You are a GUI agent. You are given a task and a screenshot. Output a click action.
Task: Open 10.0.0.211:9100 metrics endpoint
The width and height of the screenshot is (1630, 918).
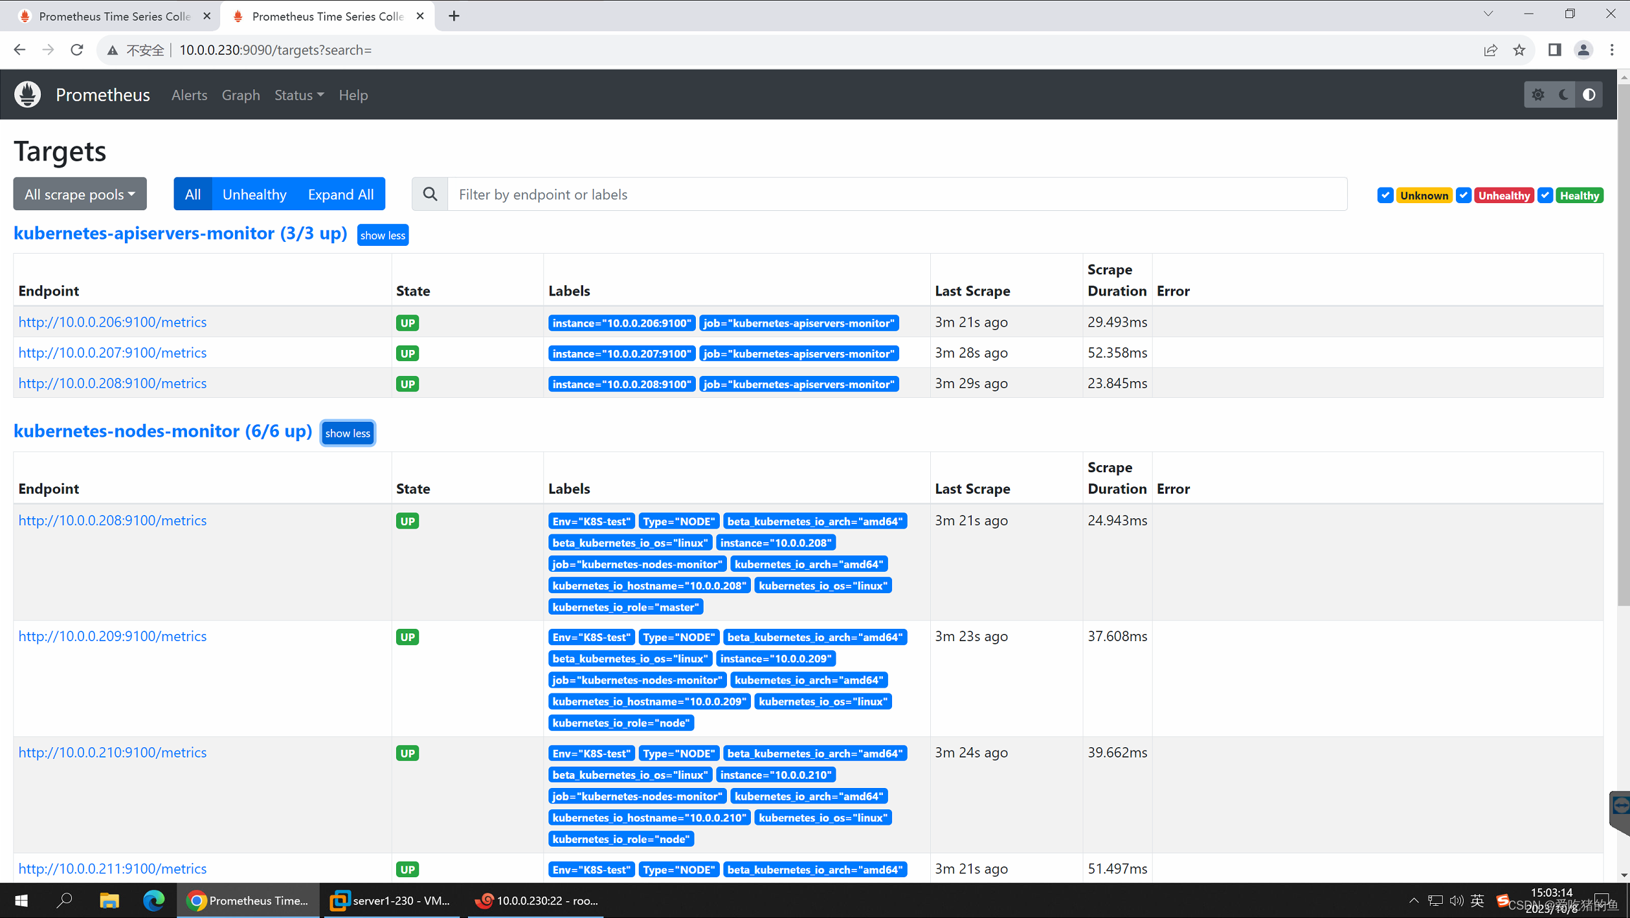(x=113, y=869)
